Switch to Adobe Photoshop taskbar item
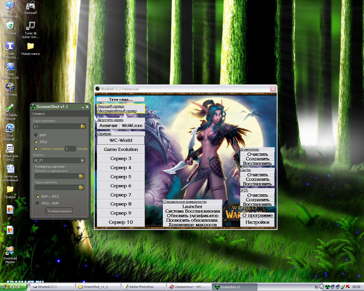364x291 pixels. (143, 287)
